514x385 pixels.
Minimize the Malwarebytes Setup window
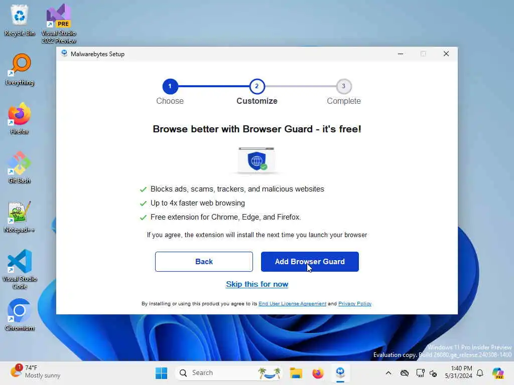tap(400, 54)
